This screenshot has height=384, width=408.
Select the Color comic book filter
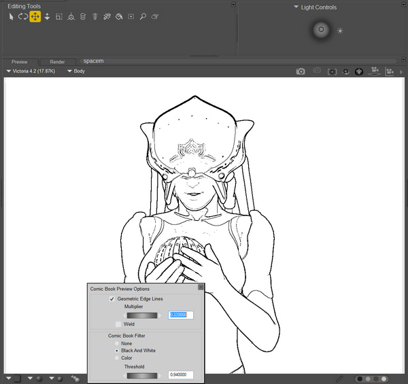click(x=118, y=357)
